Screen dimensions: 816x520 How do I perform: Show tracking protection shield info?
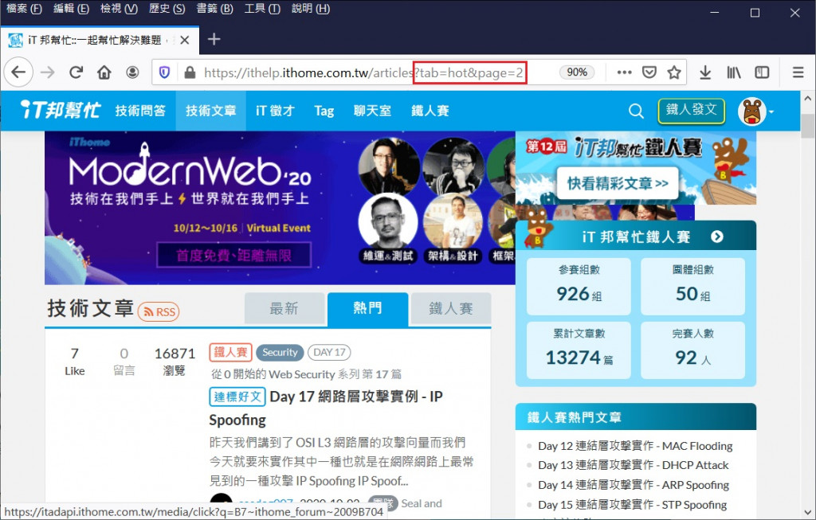(164, 72)
